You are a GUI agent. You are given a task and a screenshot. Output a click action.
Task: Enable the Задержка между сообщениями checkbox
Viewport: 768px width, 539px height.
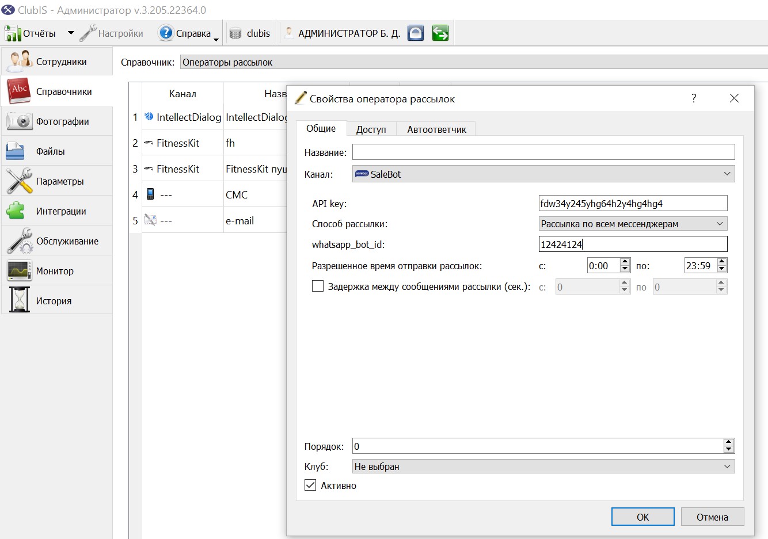317,286
